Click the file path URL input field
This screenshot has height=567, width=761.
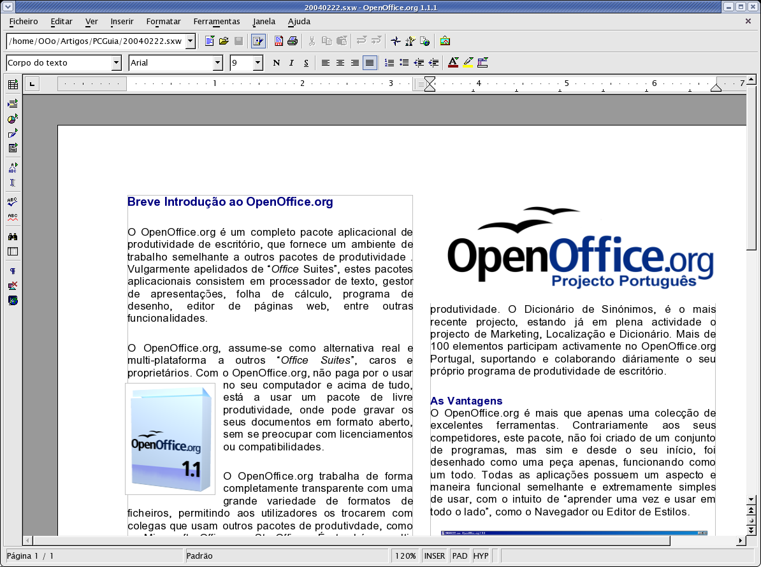(96, 41)
